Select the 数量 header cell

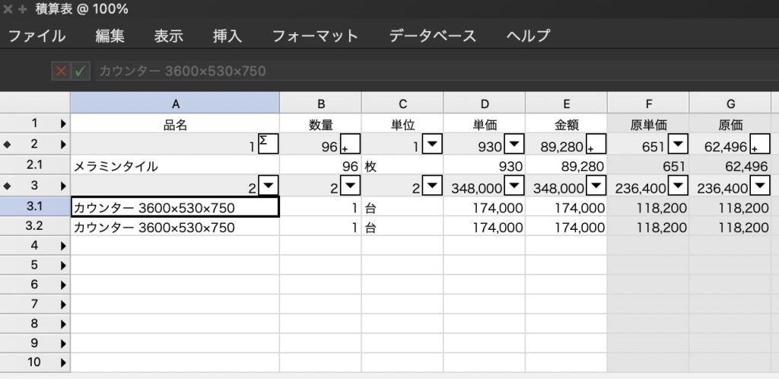(x=321, y=124)
